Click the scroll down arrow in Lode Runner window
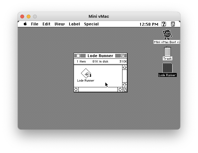Screen dimensions: 198x153 125,84
